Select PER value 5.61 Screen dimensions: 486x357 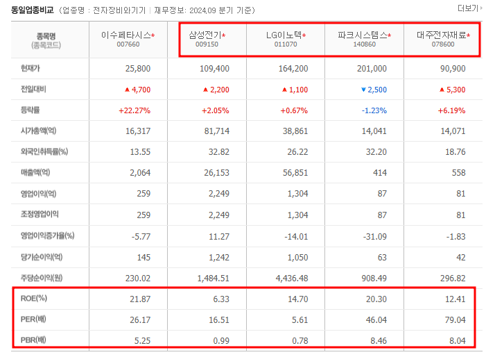point(300,320)
